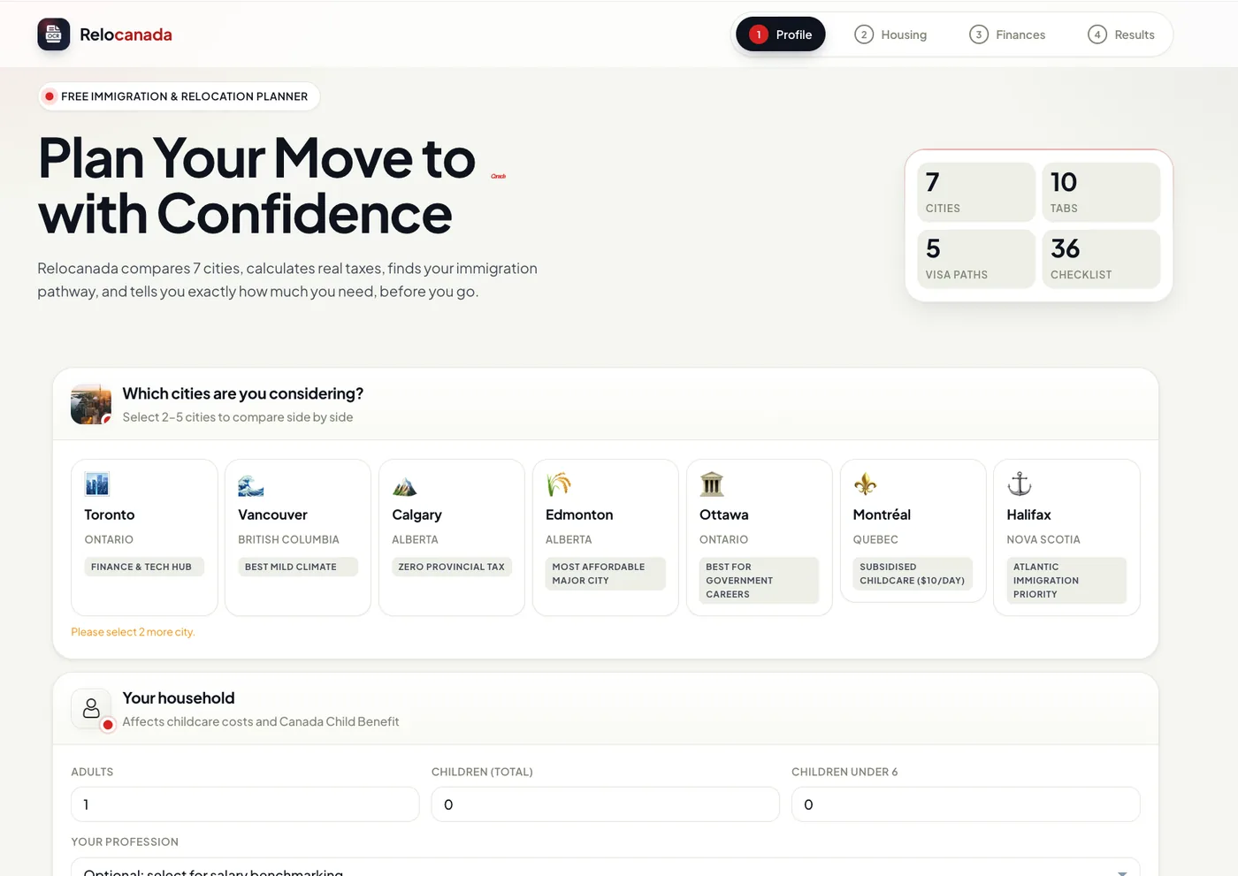Select the Halifax city card
The height and width of the screenshot is (876, 1238).
(1067, 537)
